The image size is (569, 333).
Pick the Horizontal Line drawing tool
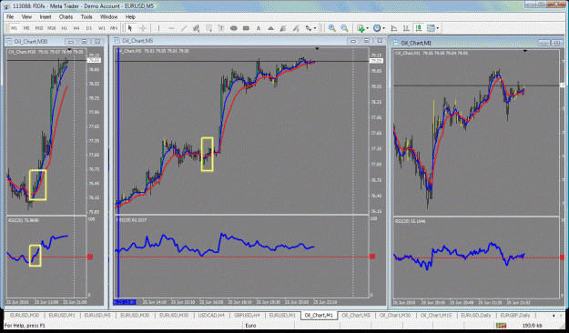tap(171, 28)
